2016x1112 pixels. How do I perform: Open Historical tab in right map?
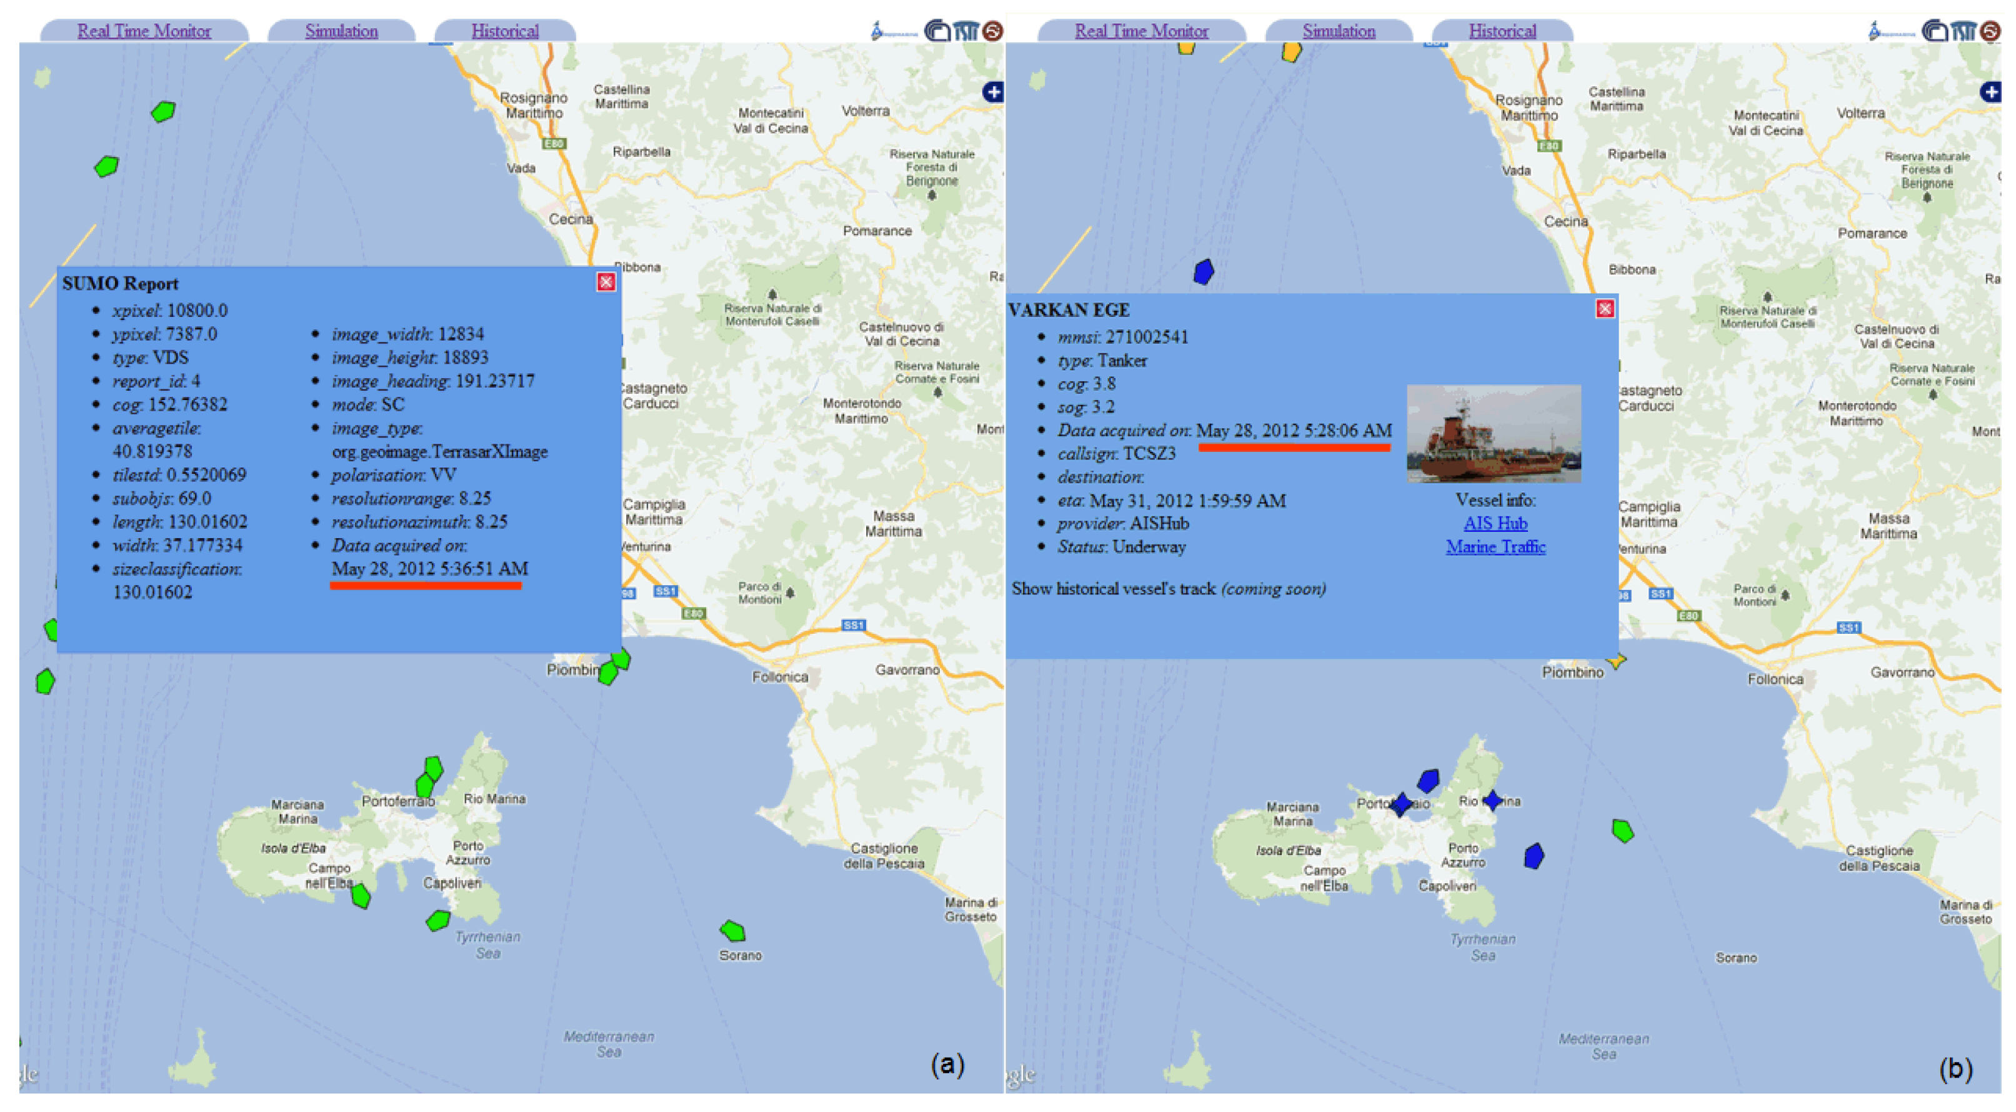point(1502,31)
